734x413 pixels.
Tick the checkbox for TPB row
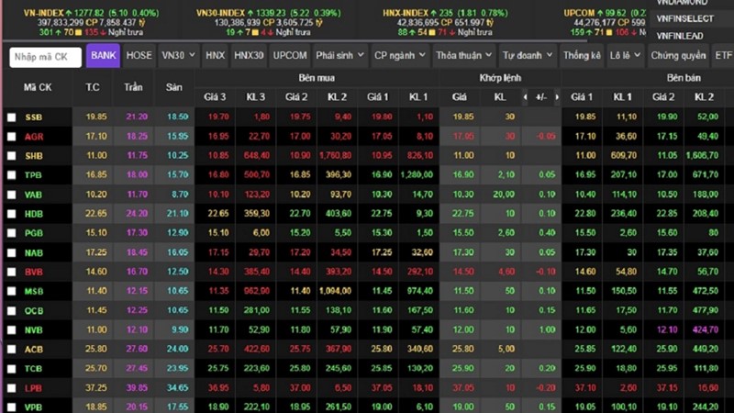[12, 175]
